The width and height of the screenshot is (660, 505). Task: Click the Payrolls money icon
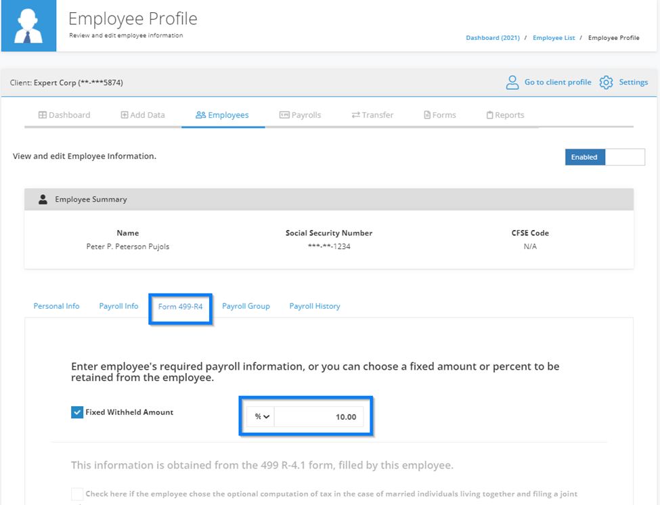point(284,115)
